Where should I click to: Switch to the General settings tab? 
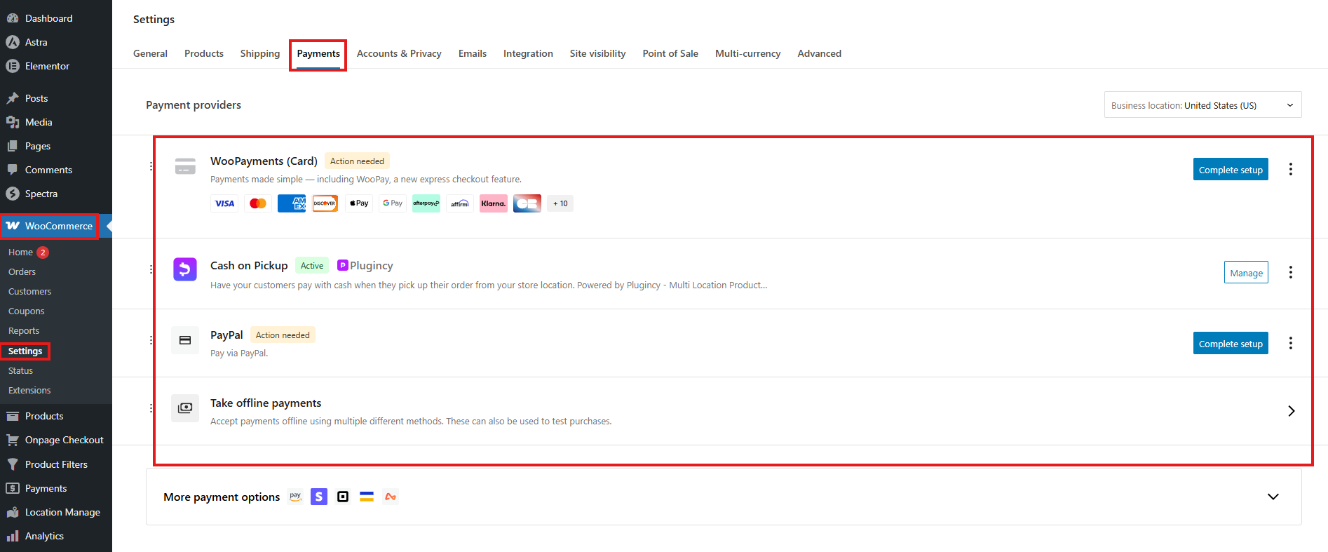pos(150,53)
